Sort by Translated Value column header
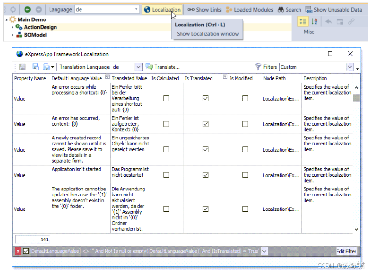This screenshot has height=272, width=368. [x=129, y=78]
